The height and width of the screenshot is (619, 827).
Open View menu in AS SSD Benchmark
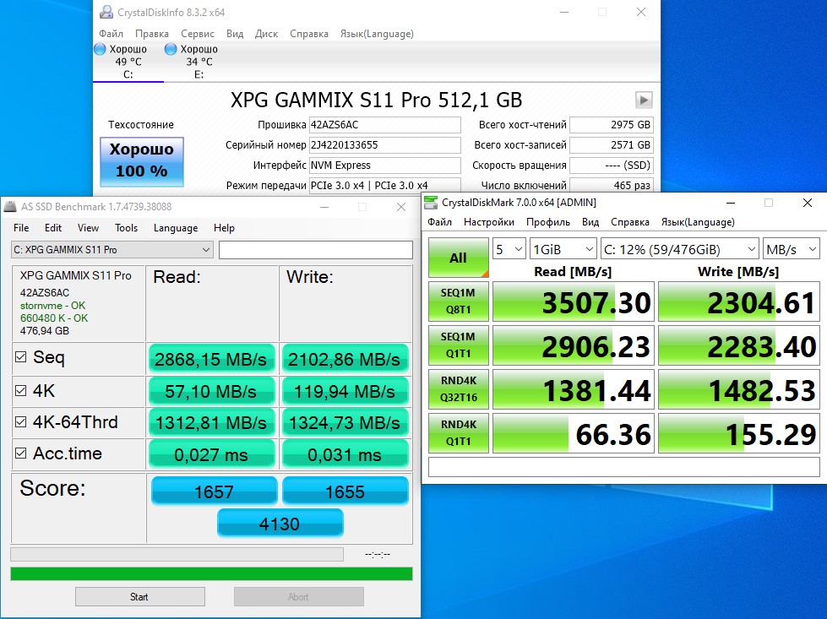point(88,228)
